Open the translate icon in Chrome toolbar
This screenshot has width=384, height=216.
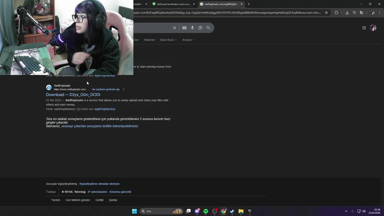click(361, 13)
